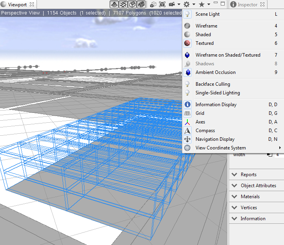Toggle models visibility button
The width and height of the screenshot is (284, 245).
tap(141, 4)
